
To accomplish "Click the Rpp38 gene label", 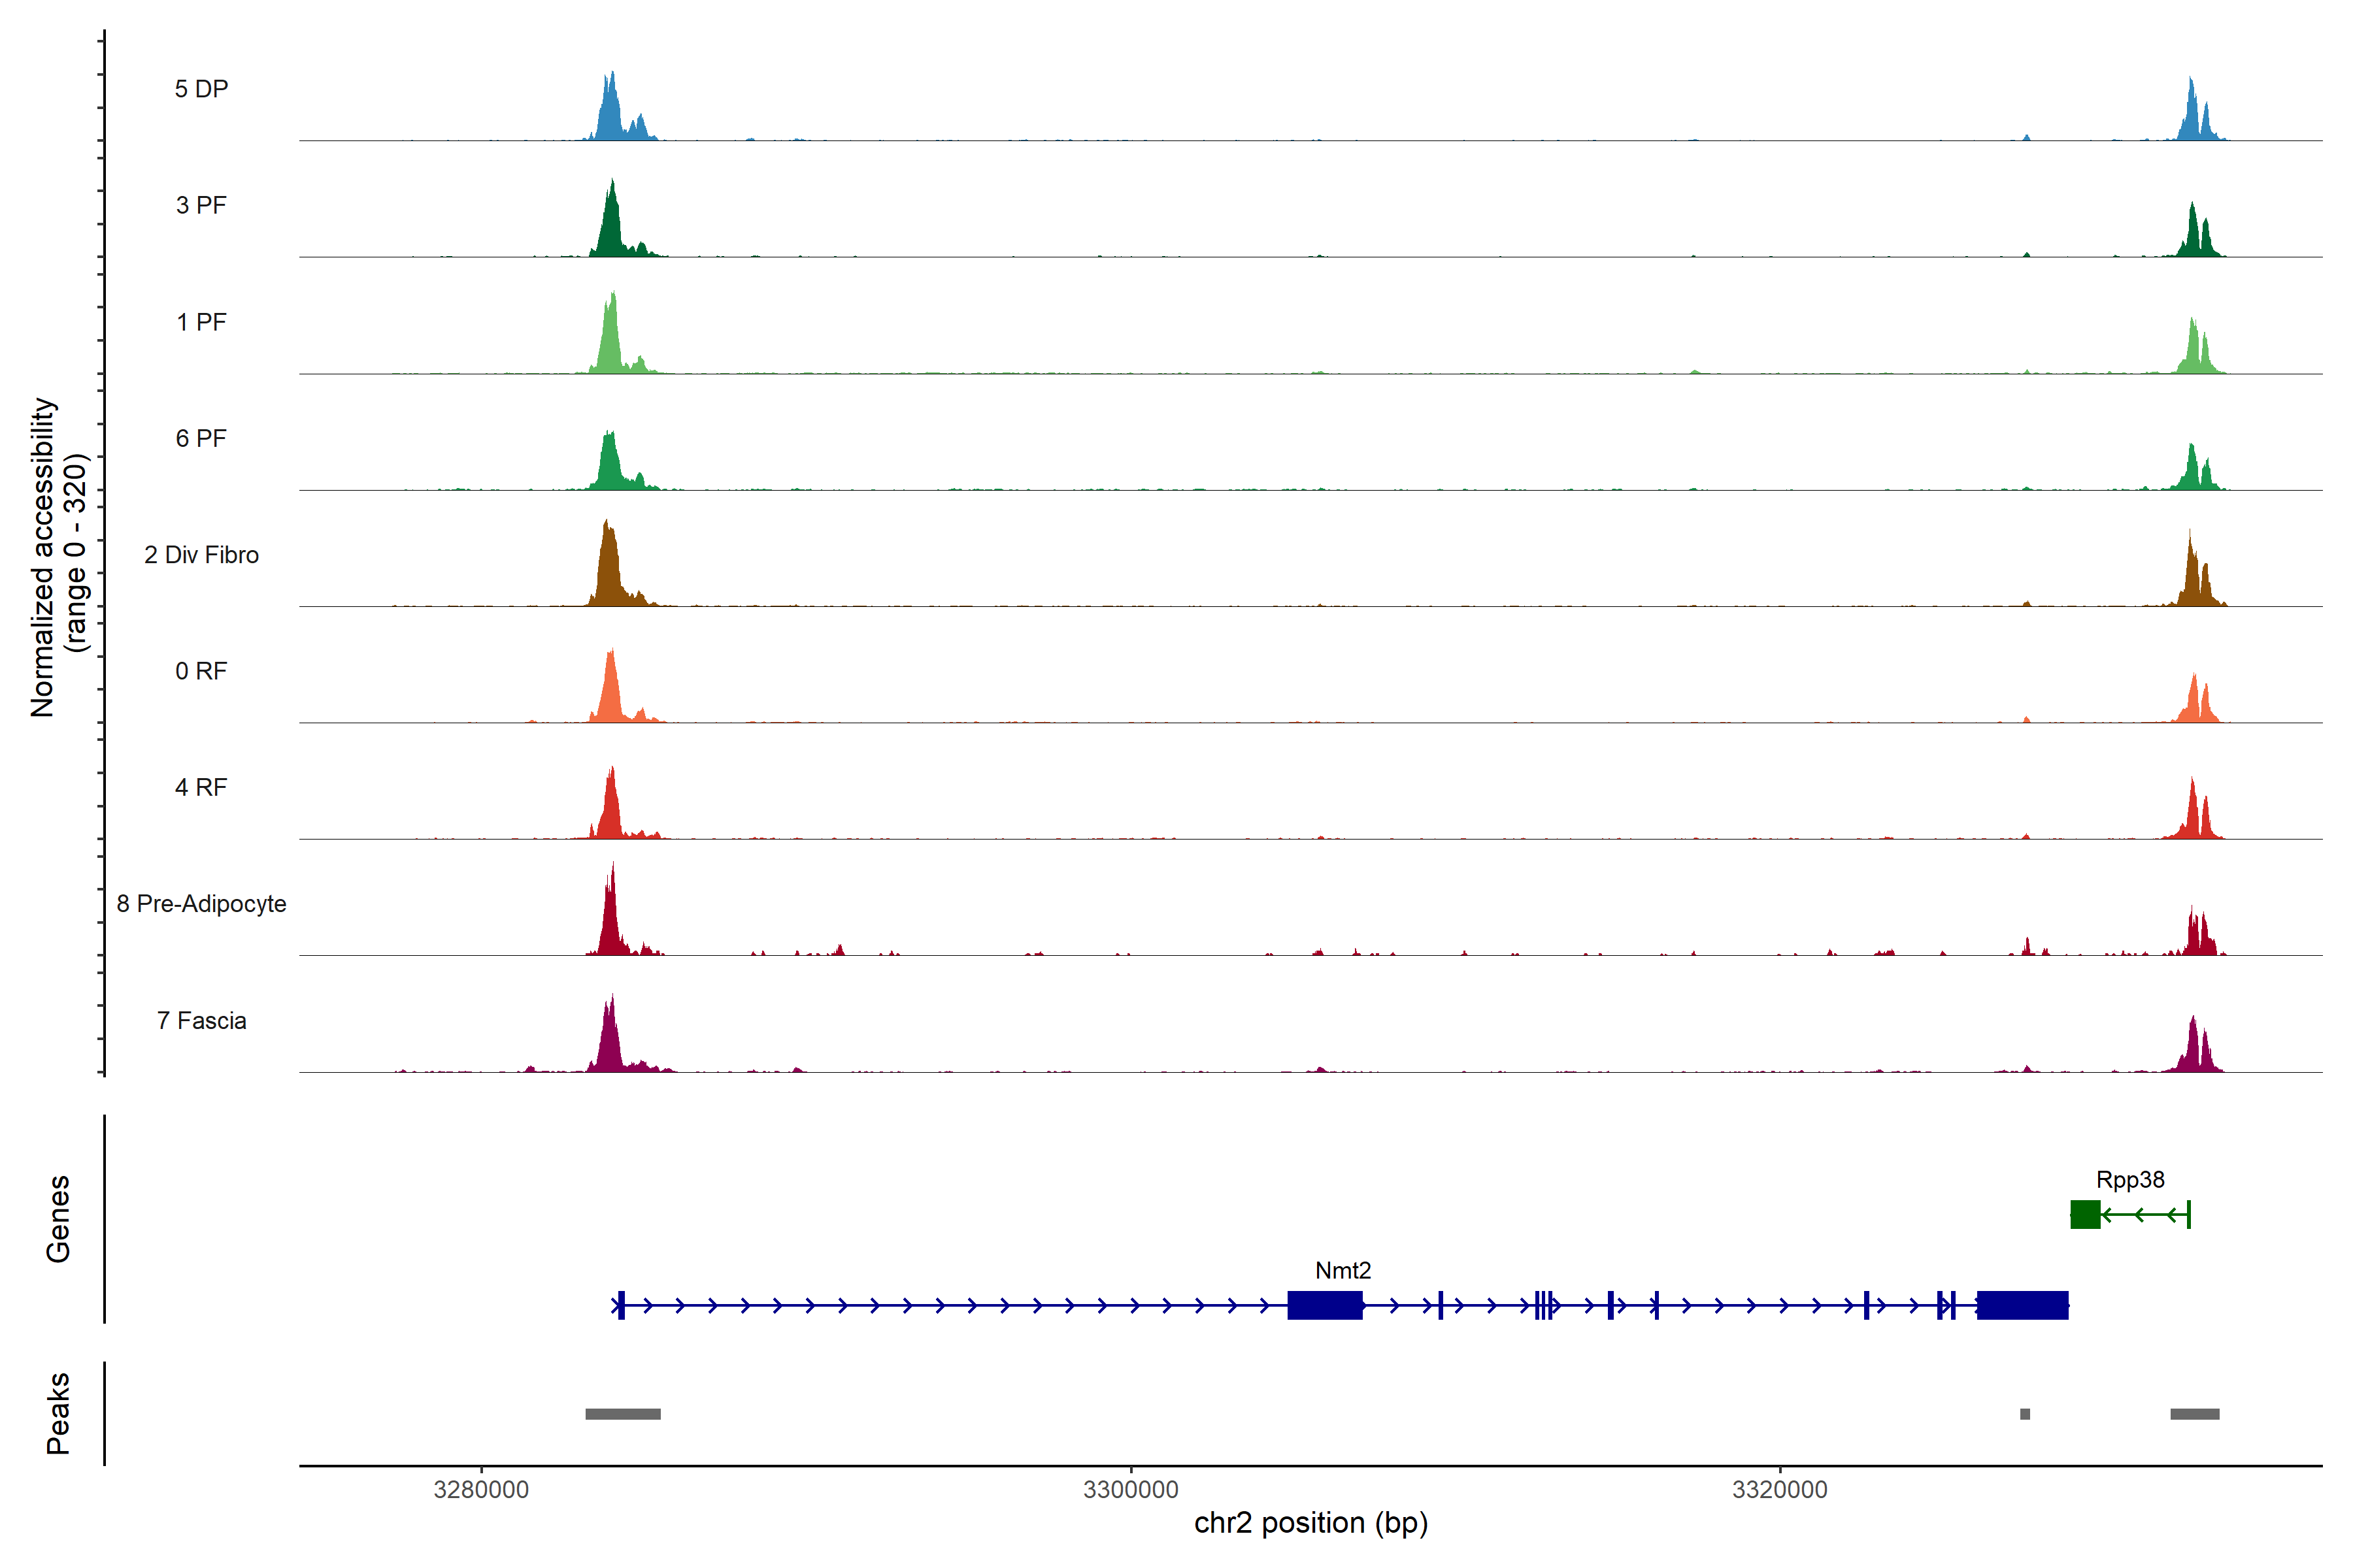I will click(2130, 1180).
